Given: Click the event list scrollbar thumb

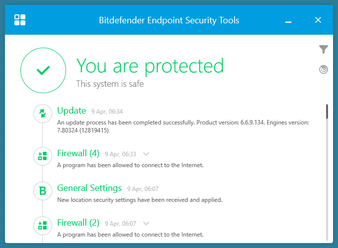Looking at the screenshot, I should coord(327,111).
